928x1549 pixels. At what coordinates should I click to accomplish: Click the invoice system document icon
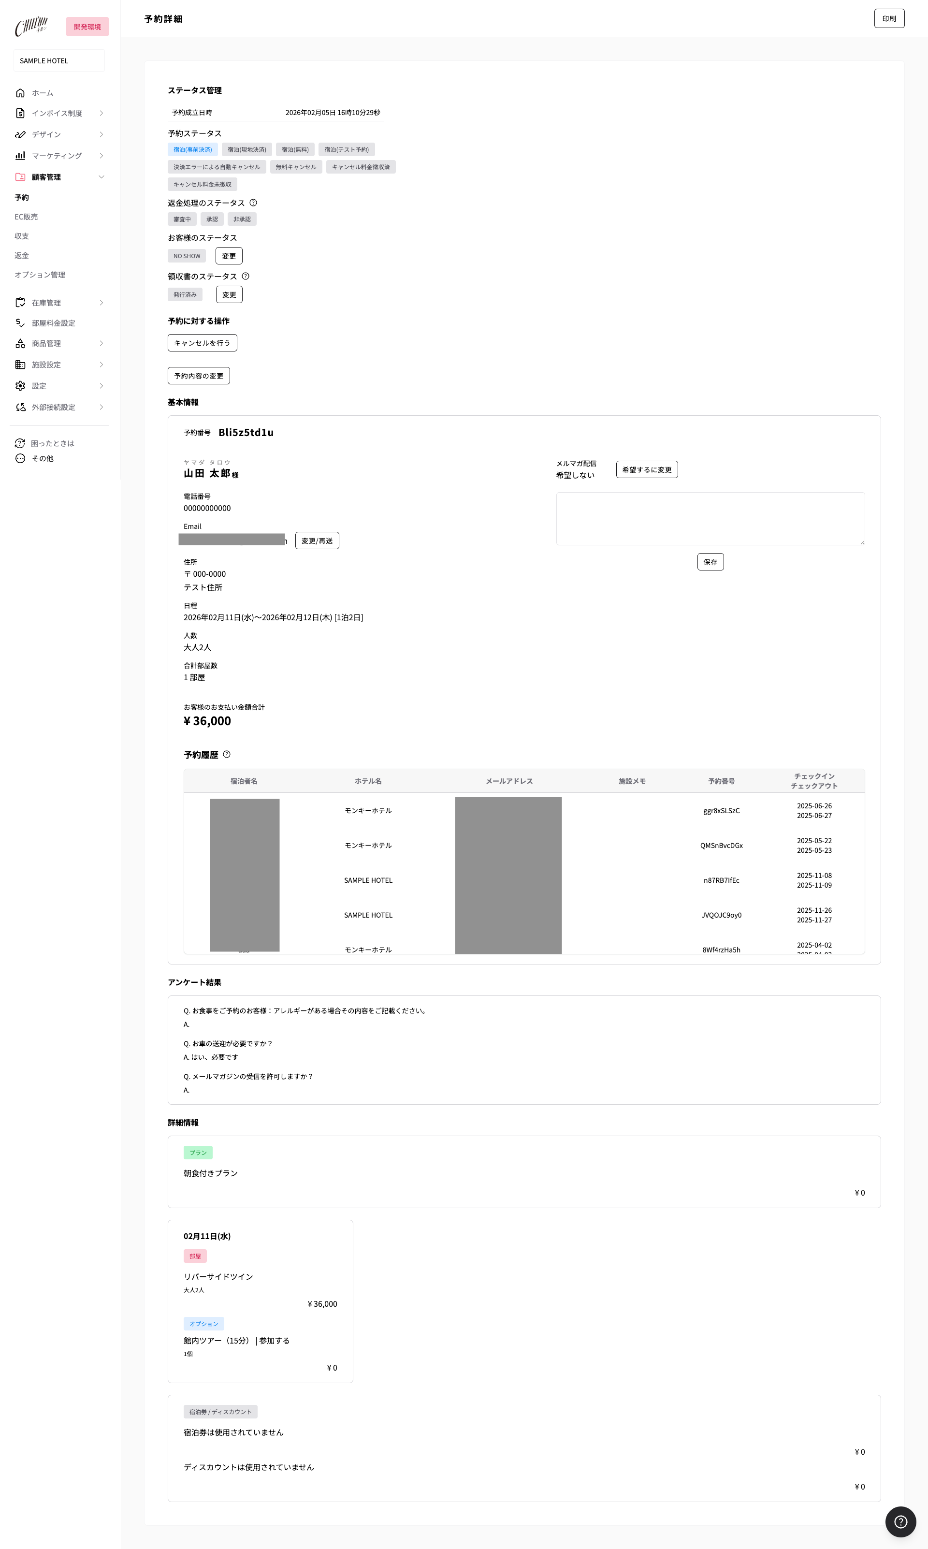20,113
